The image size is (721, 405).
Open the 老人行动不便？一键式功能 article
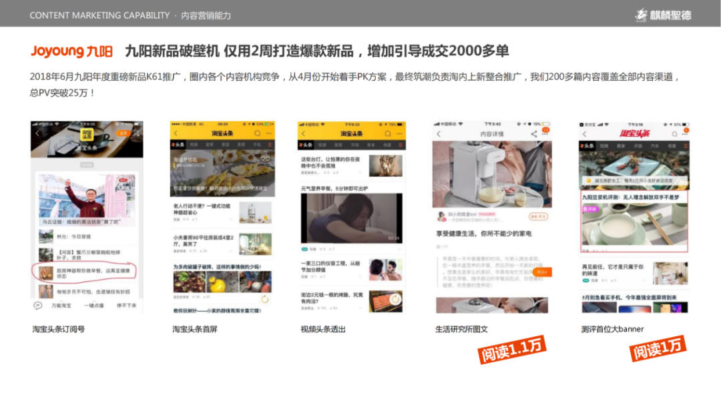(x=222, y=213)
